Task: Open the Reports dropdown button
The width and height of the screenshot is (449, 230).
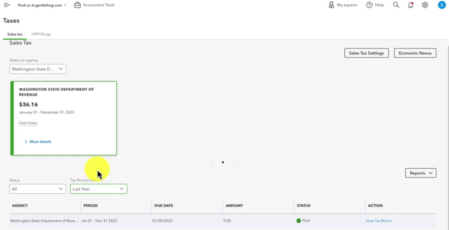Action: [x=420, y=173]
